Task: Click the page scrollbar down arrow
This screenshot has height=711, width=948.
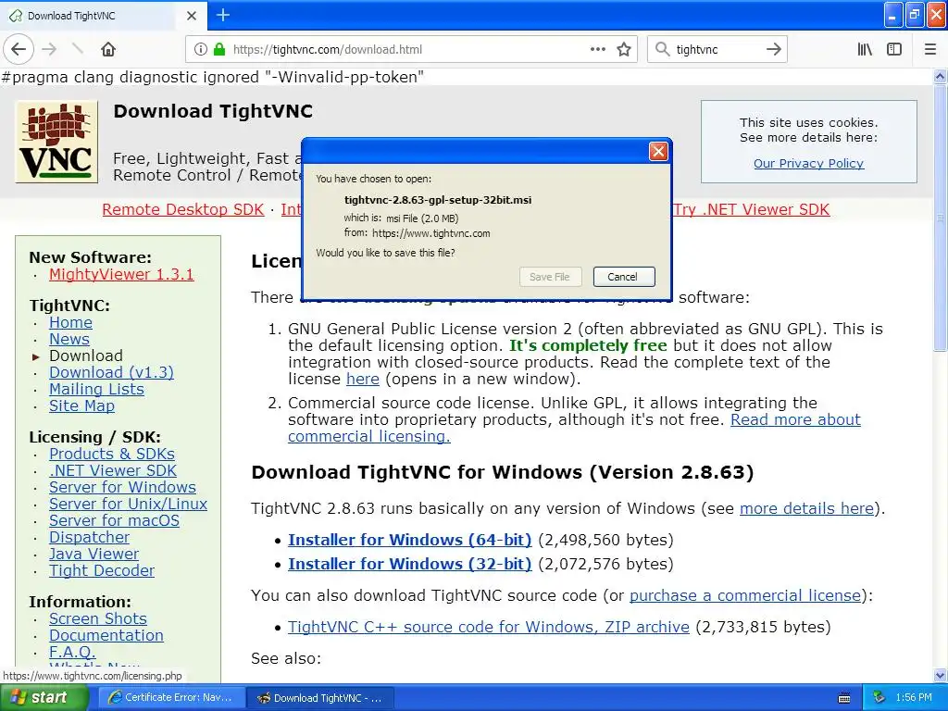Action: point(941,675)
